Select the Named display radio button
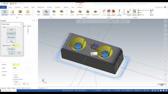This screenshot has height=94, width=168. 13,77
